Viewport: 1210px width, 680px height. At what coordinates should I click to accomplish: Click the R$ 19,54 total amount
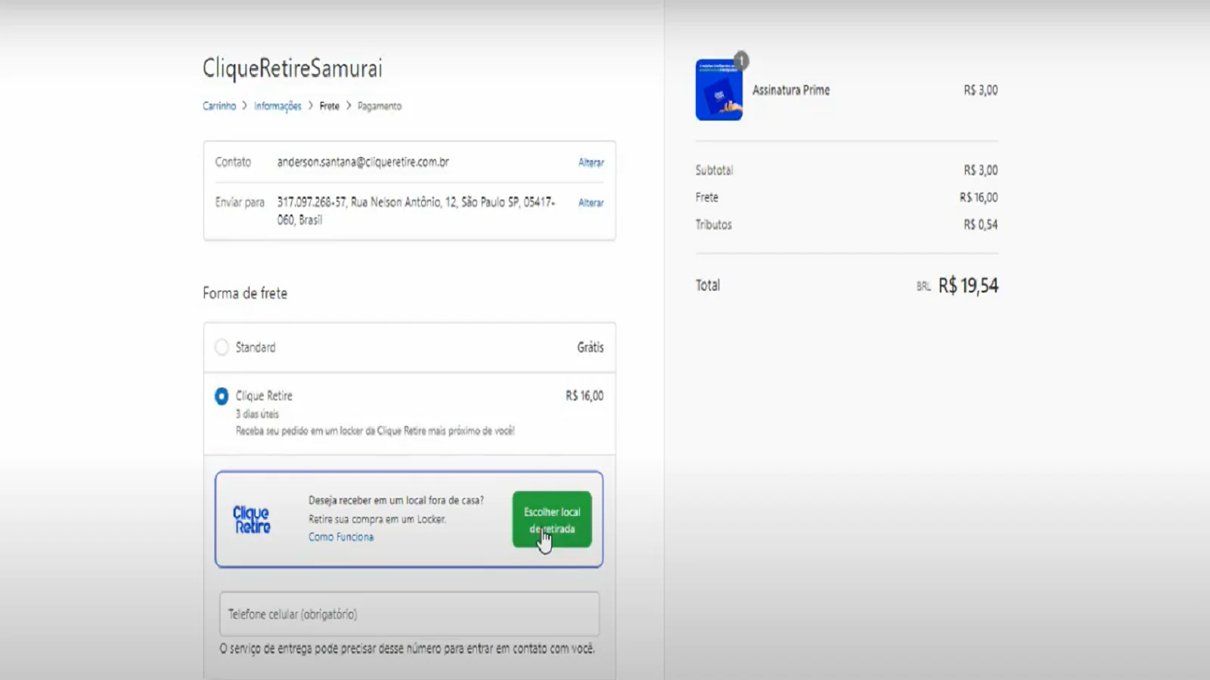click(968, 286)
